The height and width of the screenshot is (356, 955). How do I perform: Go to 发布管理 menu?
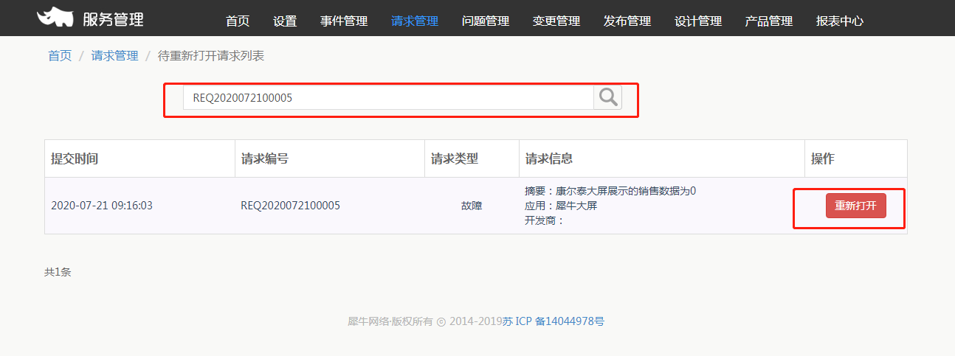627,21
